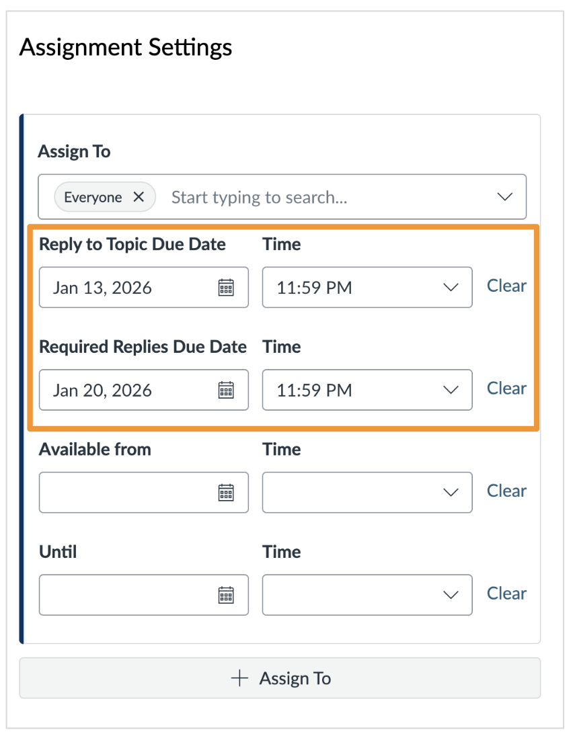Clear the Reply to Topic due date
The width and height of the screenshot is (573, 738).
[506, 286]
